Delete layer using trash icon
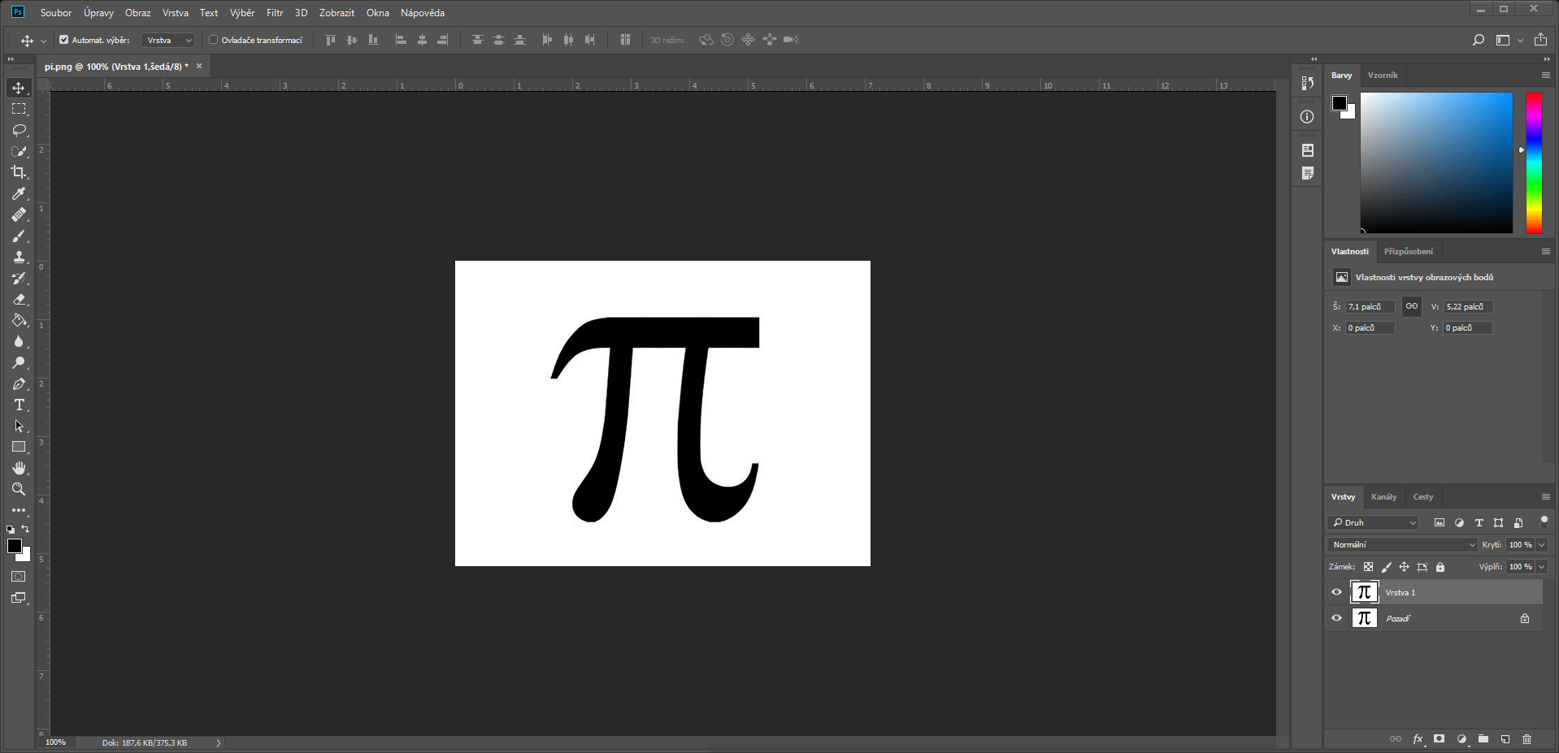The width and height of the screenshot is (1559, 753). 1526,739
